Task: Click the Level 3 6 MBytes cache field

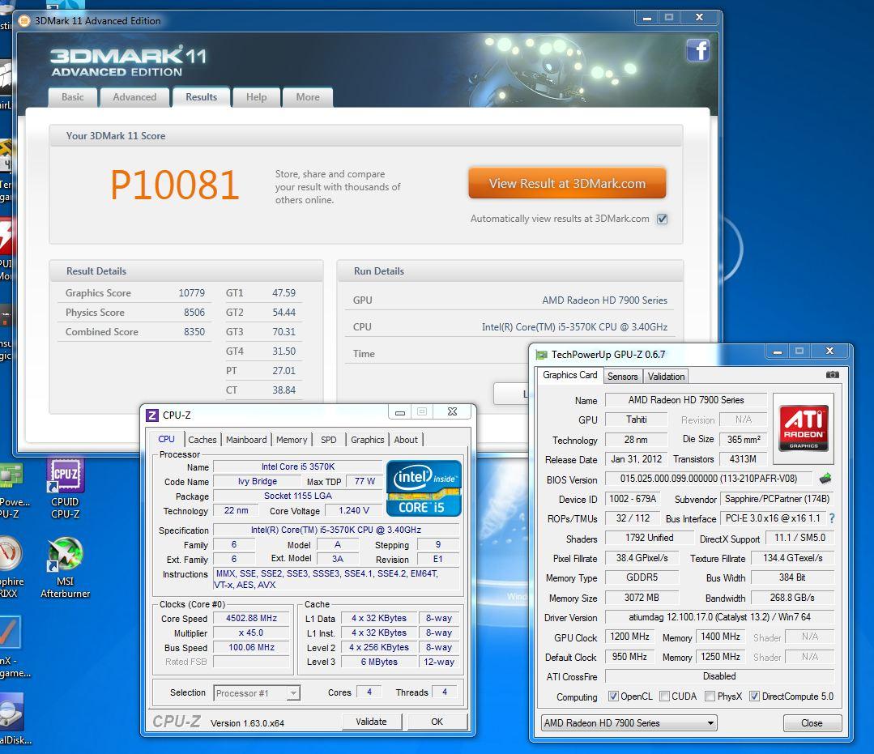Action: [x=379, y=662]
